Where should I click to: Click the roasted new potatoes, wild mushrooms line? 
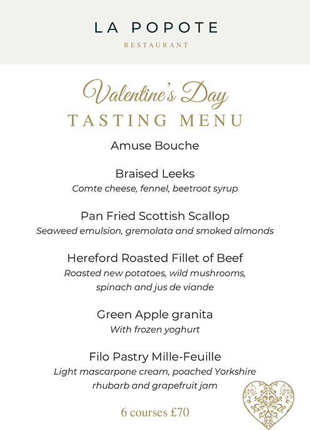(155, 273)
